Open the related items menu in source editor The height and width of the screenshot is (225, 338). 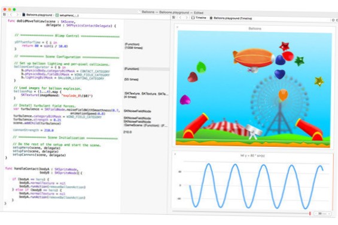4,14
